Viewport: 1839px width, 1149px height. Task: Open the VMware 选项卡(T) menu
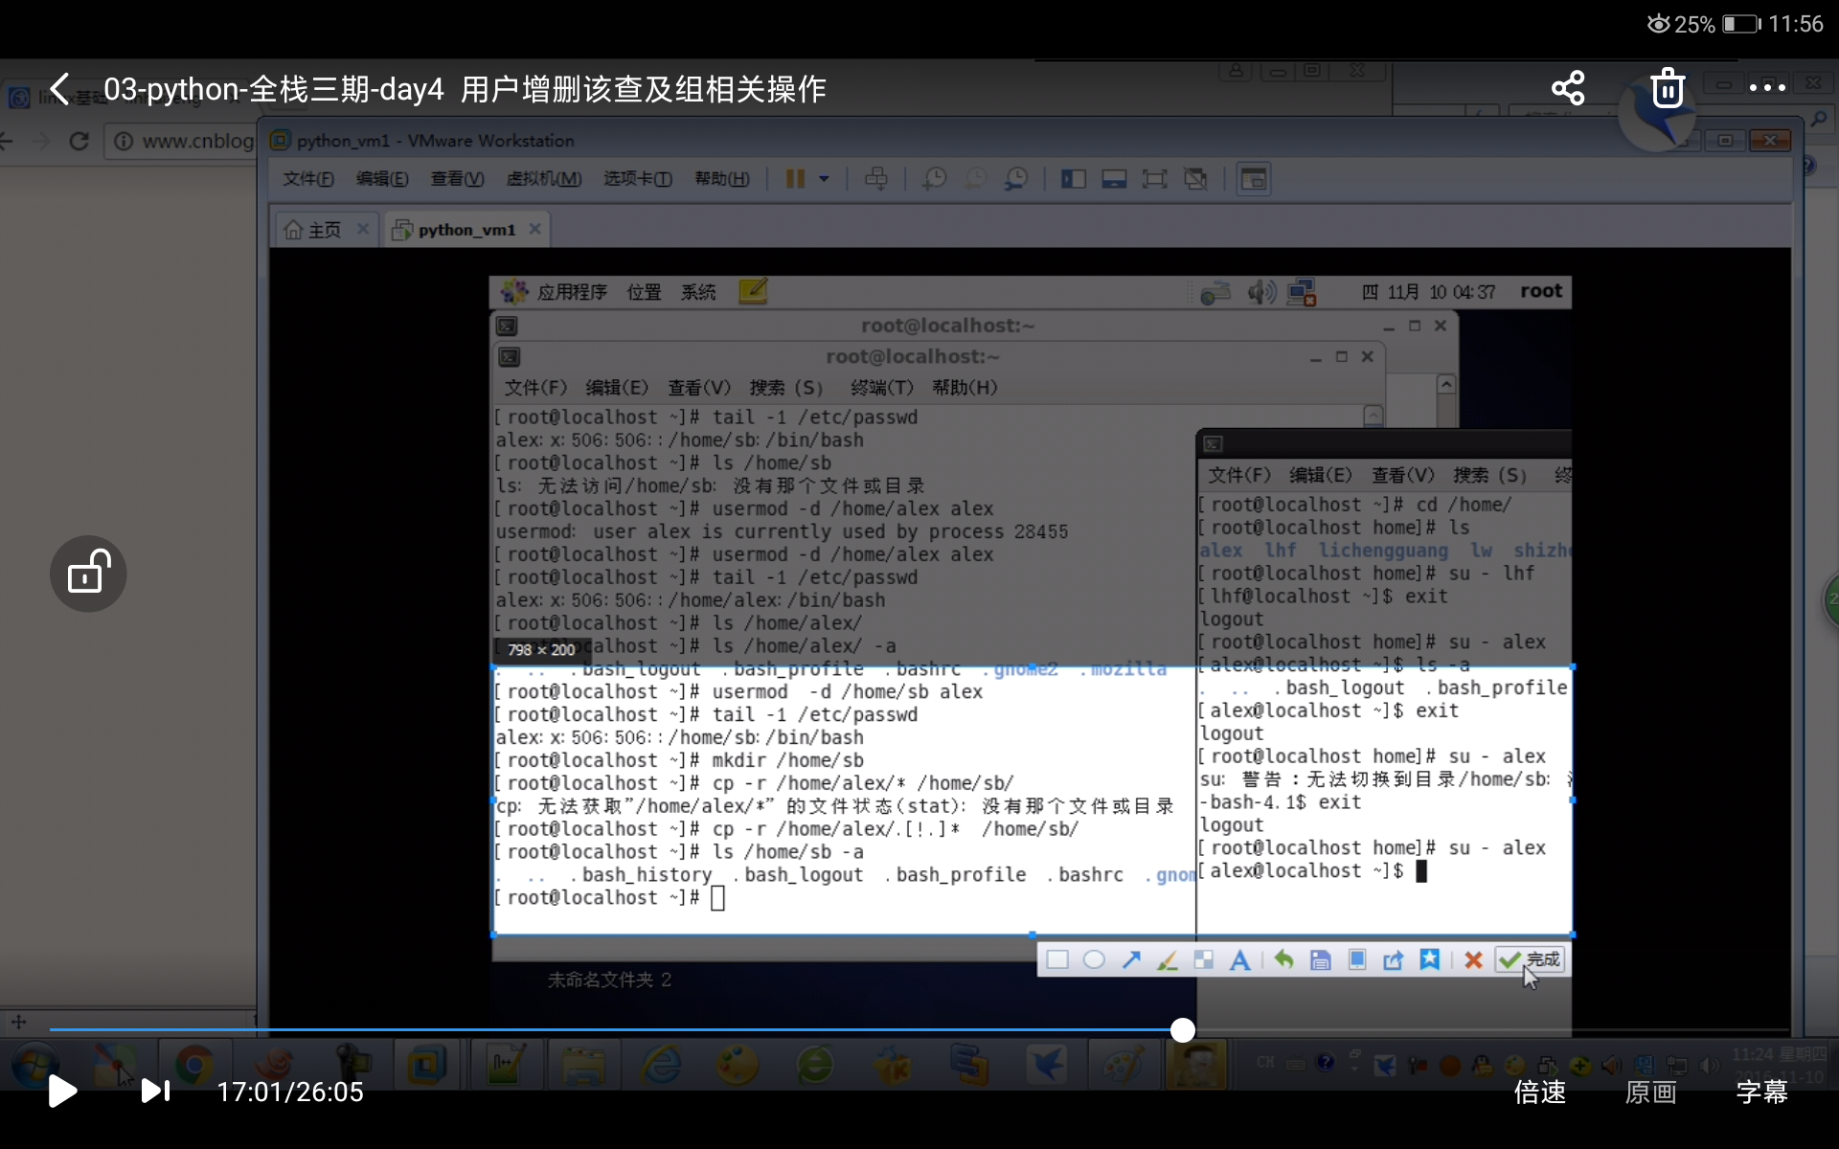pyautogui.click(x=638, y=179)
